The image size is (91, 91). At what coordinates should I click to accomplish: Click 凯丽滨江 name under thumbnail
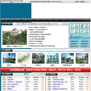(9, 65)
